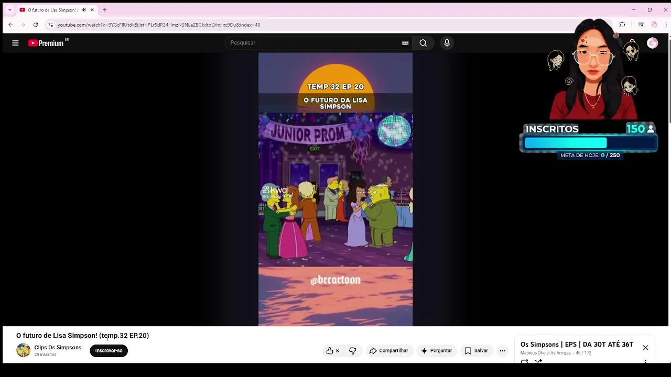This screenshot has height=377, width=671.
Task: Mute tab using the speaker icon
Action: (83, 10)
